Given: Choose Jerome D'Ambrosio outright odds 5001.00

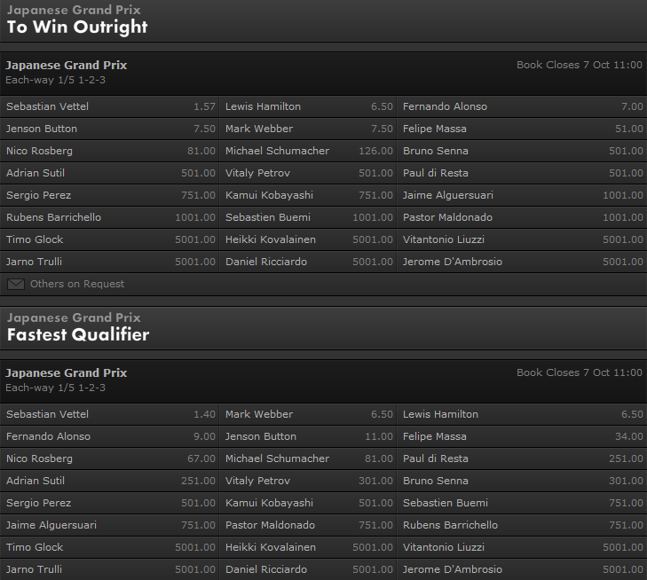Looking at the screenshot, I should pos(522,263).
